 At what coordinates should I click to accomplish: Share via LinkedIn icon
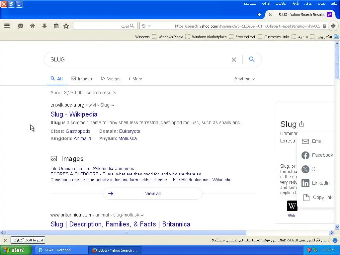click(305, 183)
